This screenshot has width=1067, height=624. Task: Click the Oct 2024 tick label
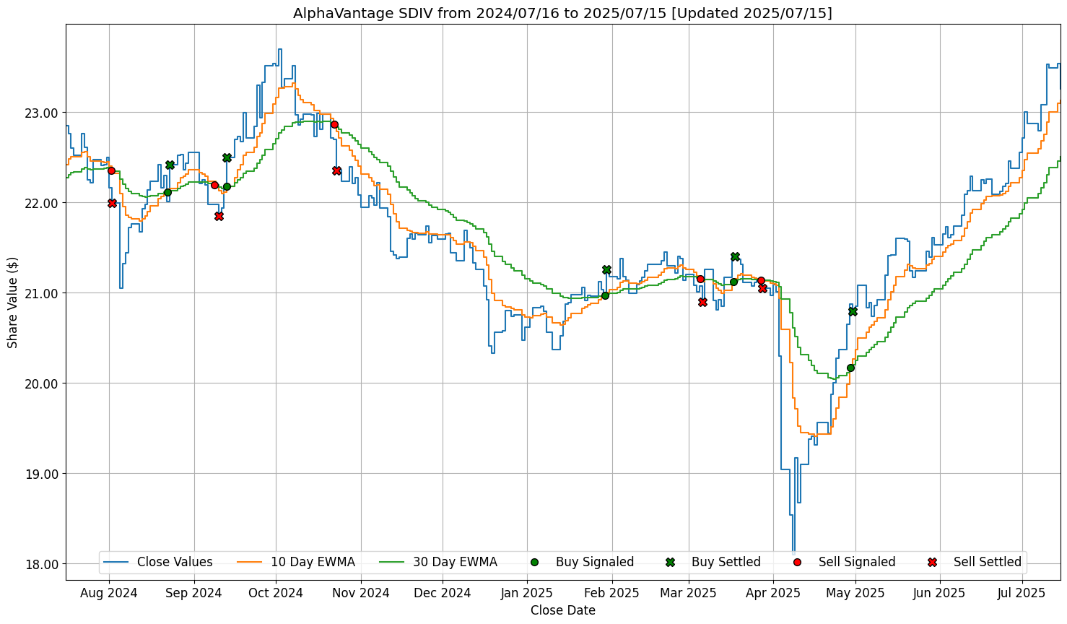(275, 593)
